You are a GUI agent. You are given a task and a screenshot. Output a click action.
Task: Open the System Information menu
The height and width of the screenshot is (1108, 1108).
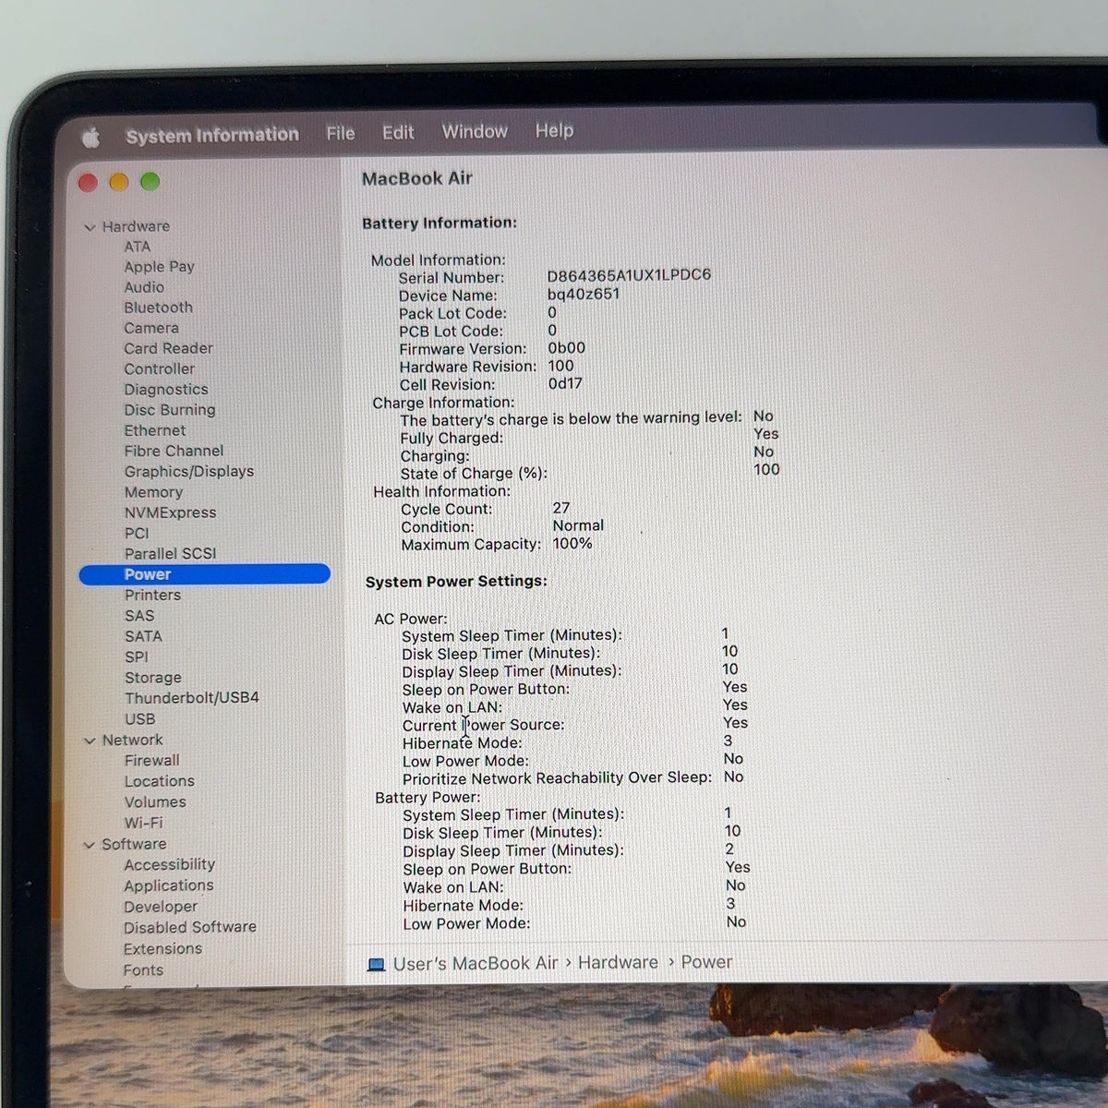tap(212, 136)
